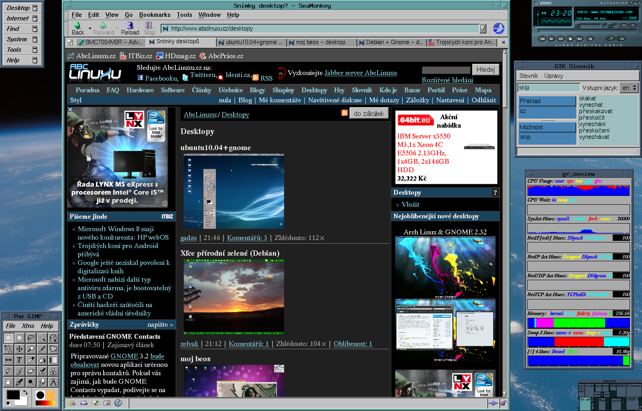Select GIMP move tool
The image size is (642, 411).
point(19,349)
